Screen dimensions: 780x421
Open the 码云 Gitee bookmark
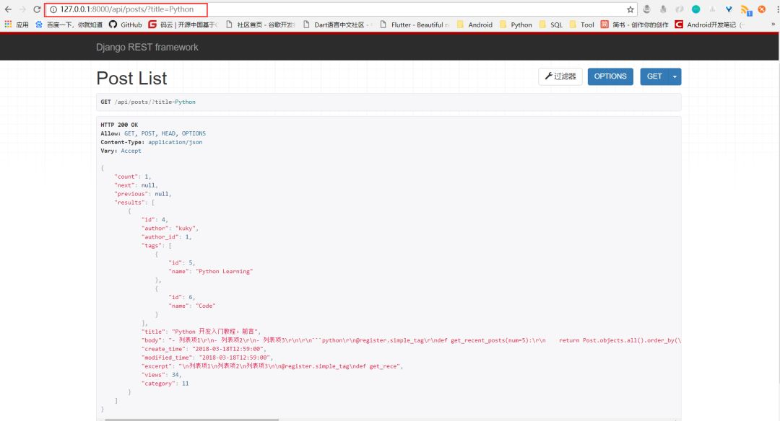tap(183, 25)
